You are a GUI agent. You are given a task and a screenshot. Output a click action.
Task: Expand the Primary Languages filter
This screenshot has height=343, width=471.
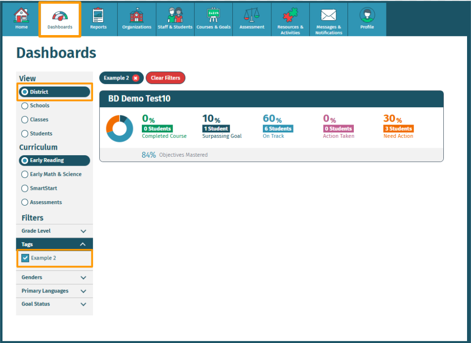coord(54,291)
